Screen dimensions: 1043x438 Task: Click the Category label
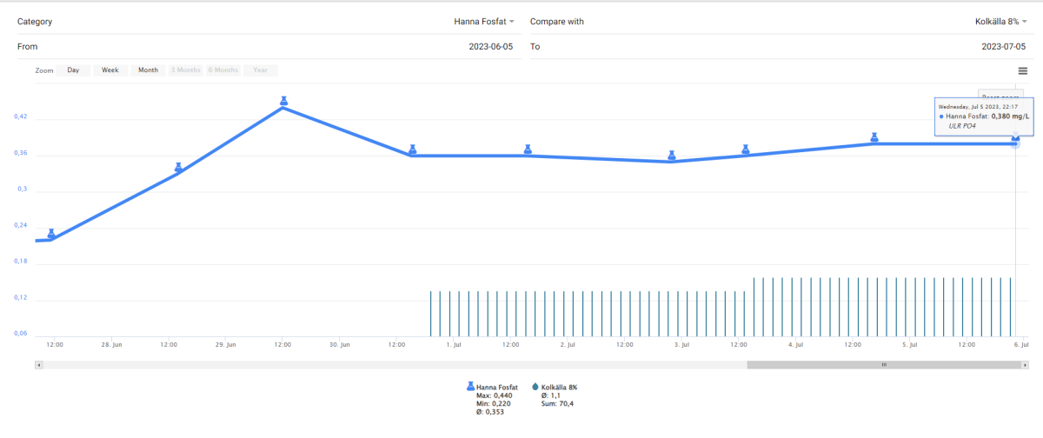click(36, 21)
